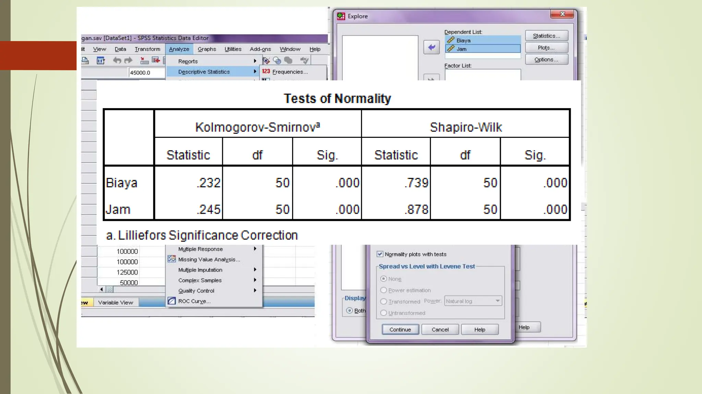Select the Power estimation radio button

384,290
